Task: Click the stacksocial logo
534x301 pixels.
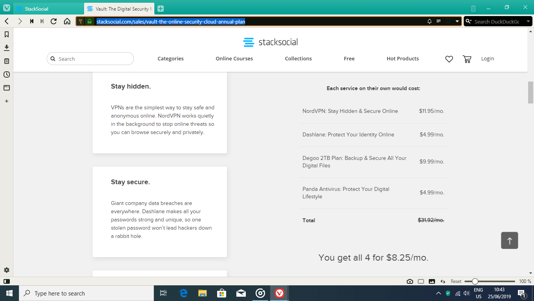Action: pyautogui.click(x=271, y=42)
